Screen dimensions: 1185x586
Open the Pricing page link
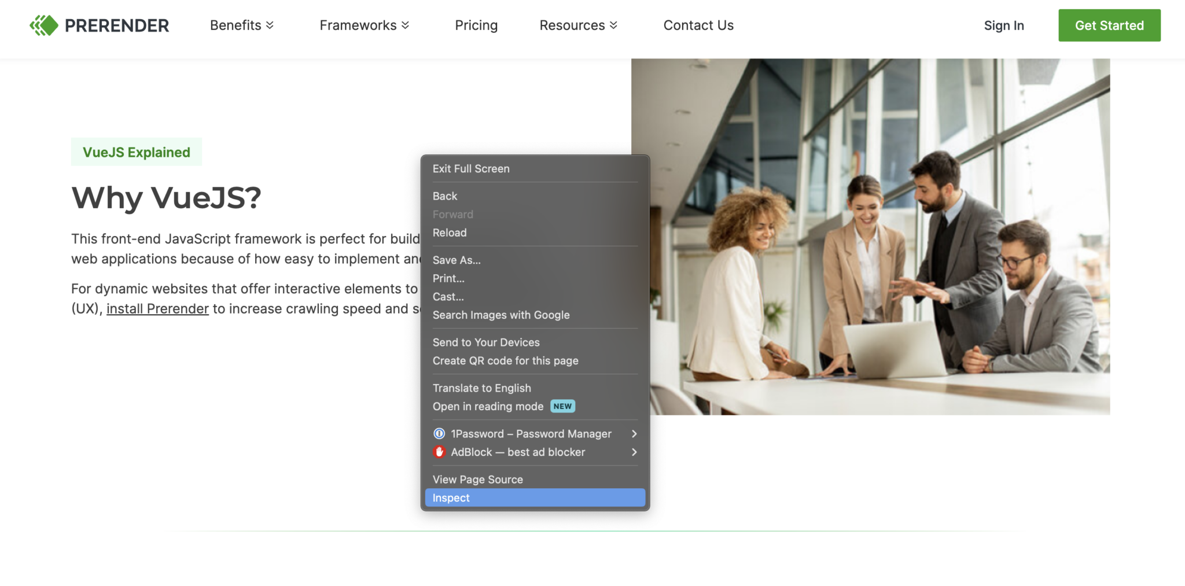click(x=476, y=25)
